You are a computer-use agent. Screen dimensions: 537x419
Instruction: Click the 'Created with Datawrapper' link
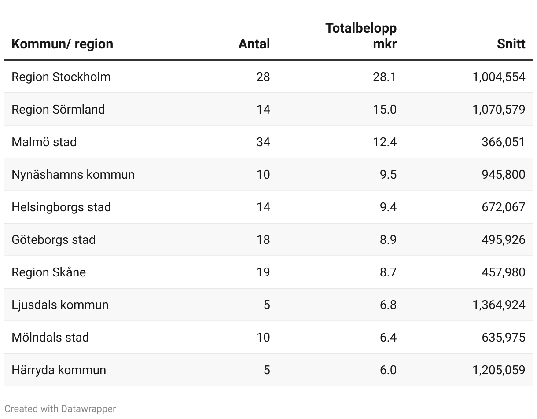[x=60, y=408]
